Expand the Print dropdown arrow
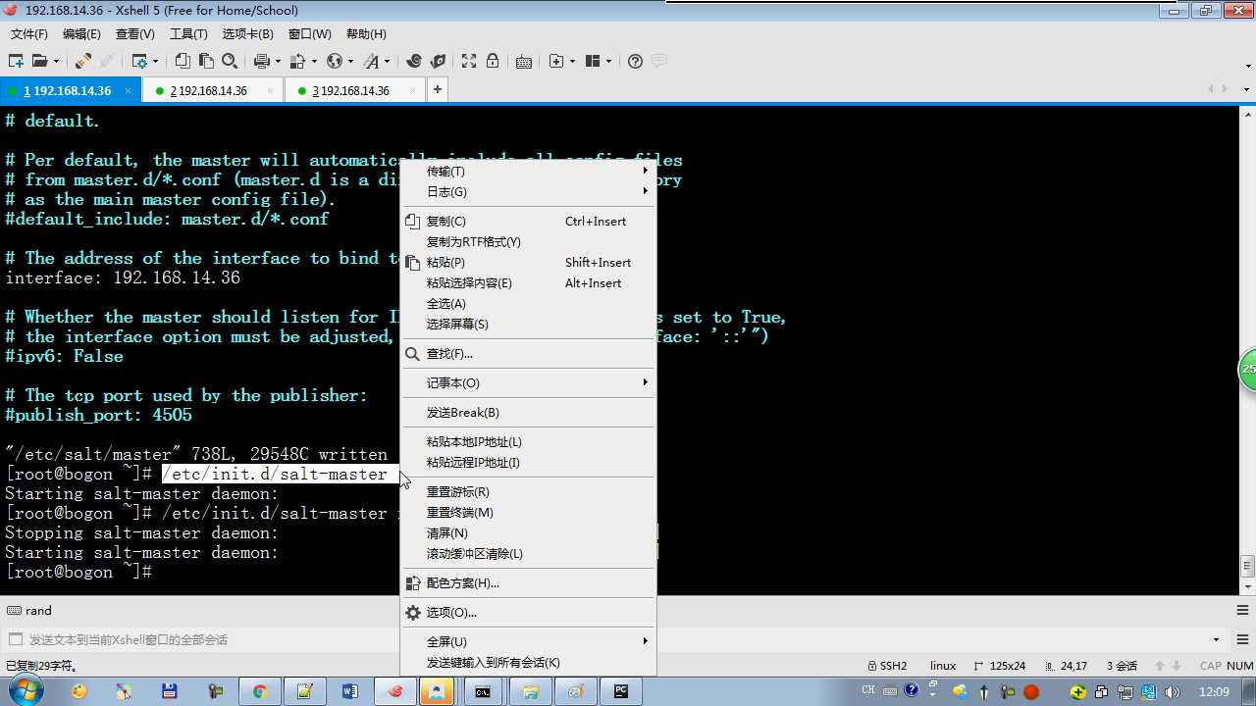This screenshot has width=1256, height=706. [278, 61]
